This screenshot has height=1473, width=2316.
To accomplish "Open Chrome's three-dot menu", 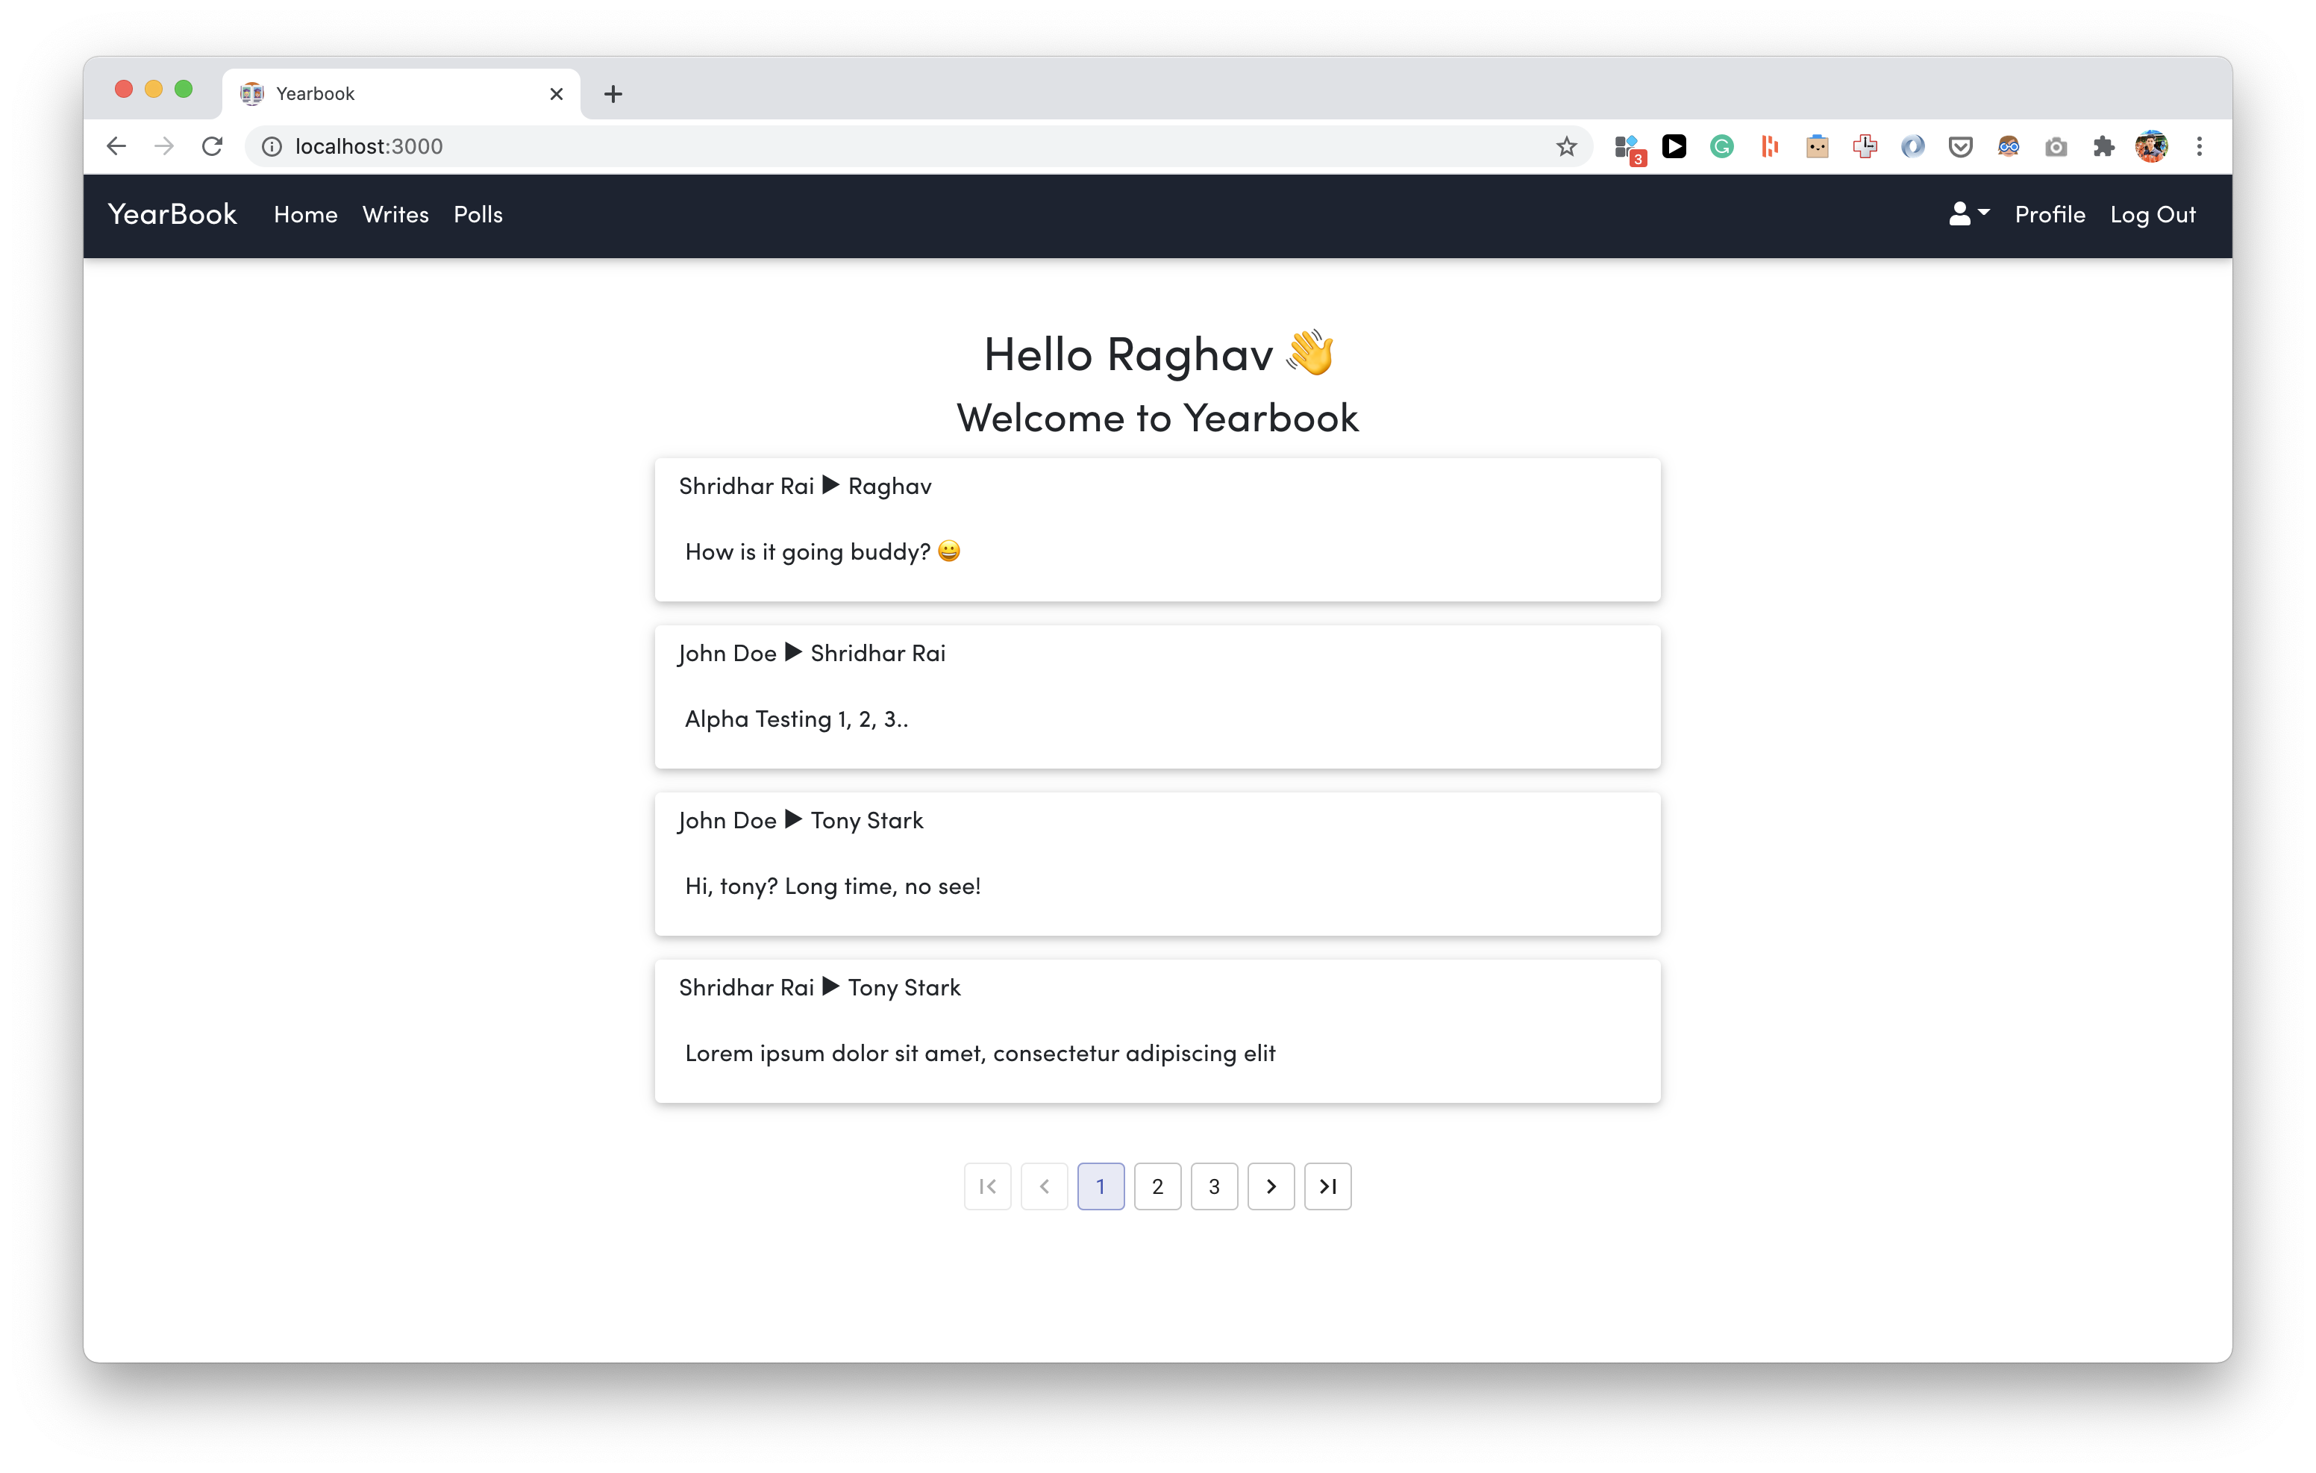I will (x=2199, y=146).
